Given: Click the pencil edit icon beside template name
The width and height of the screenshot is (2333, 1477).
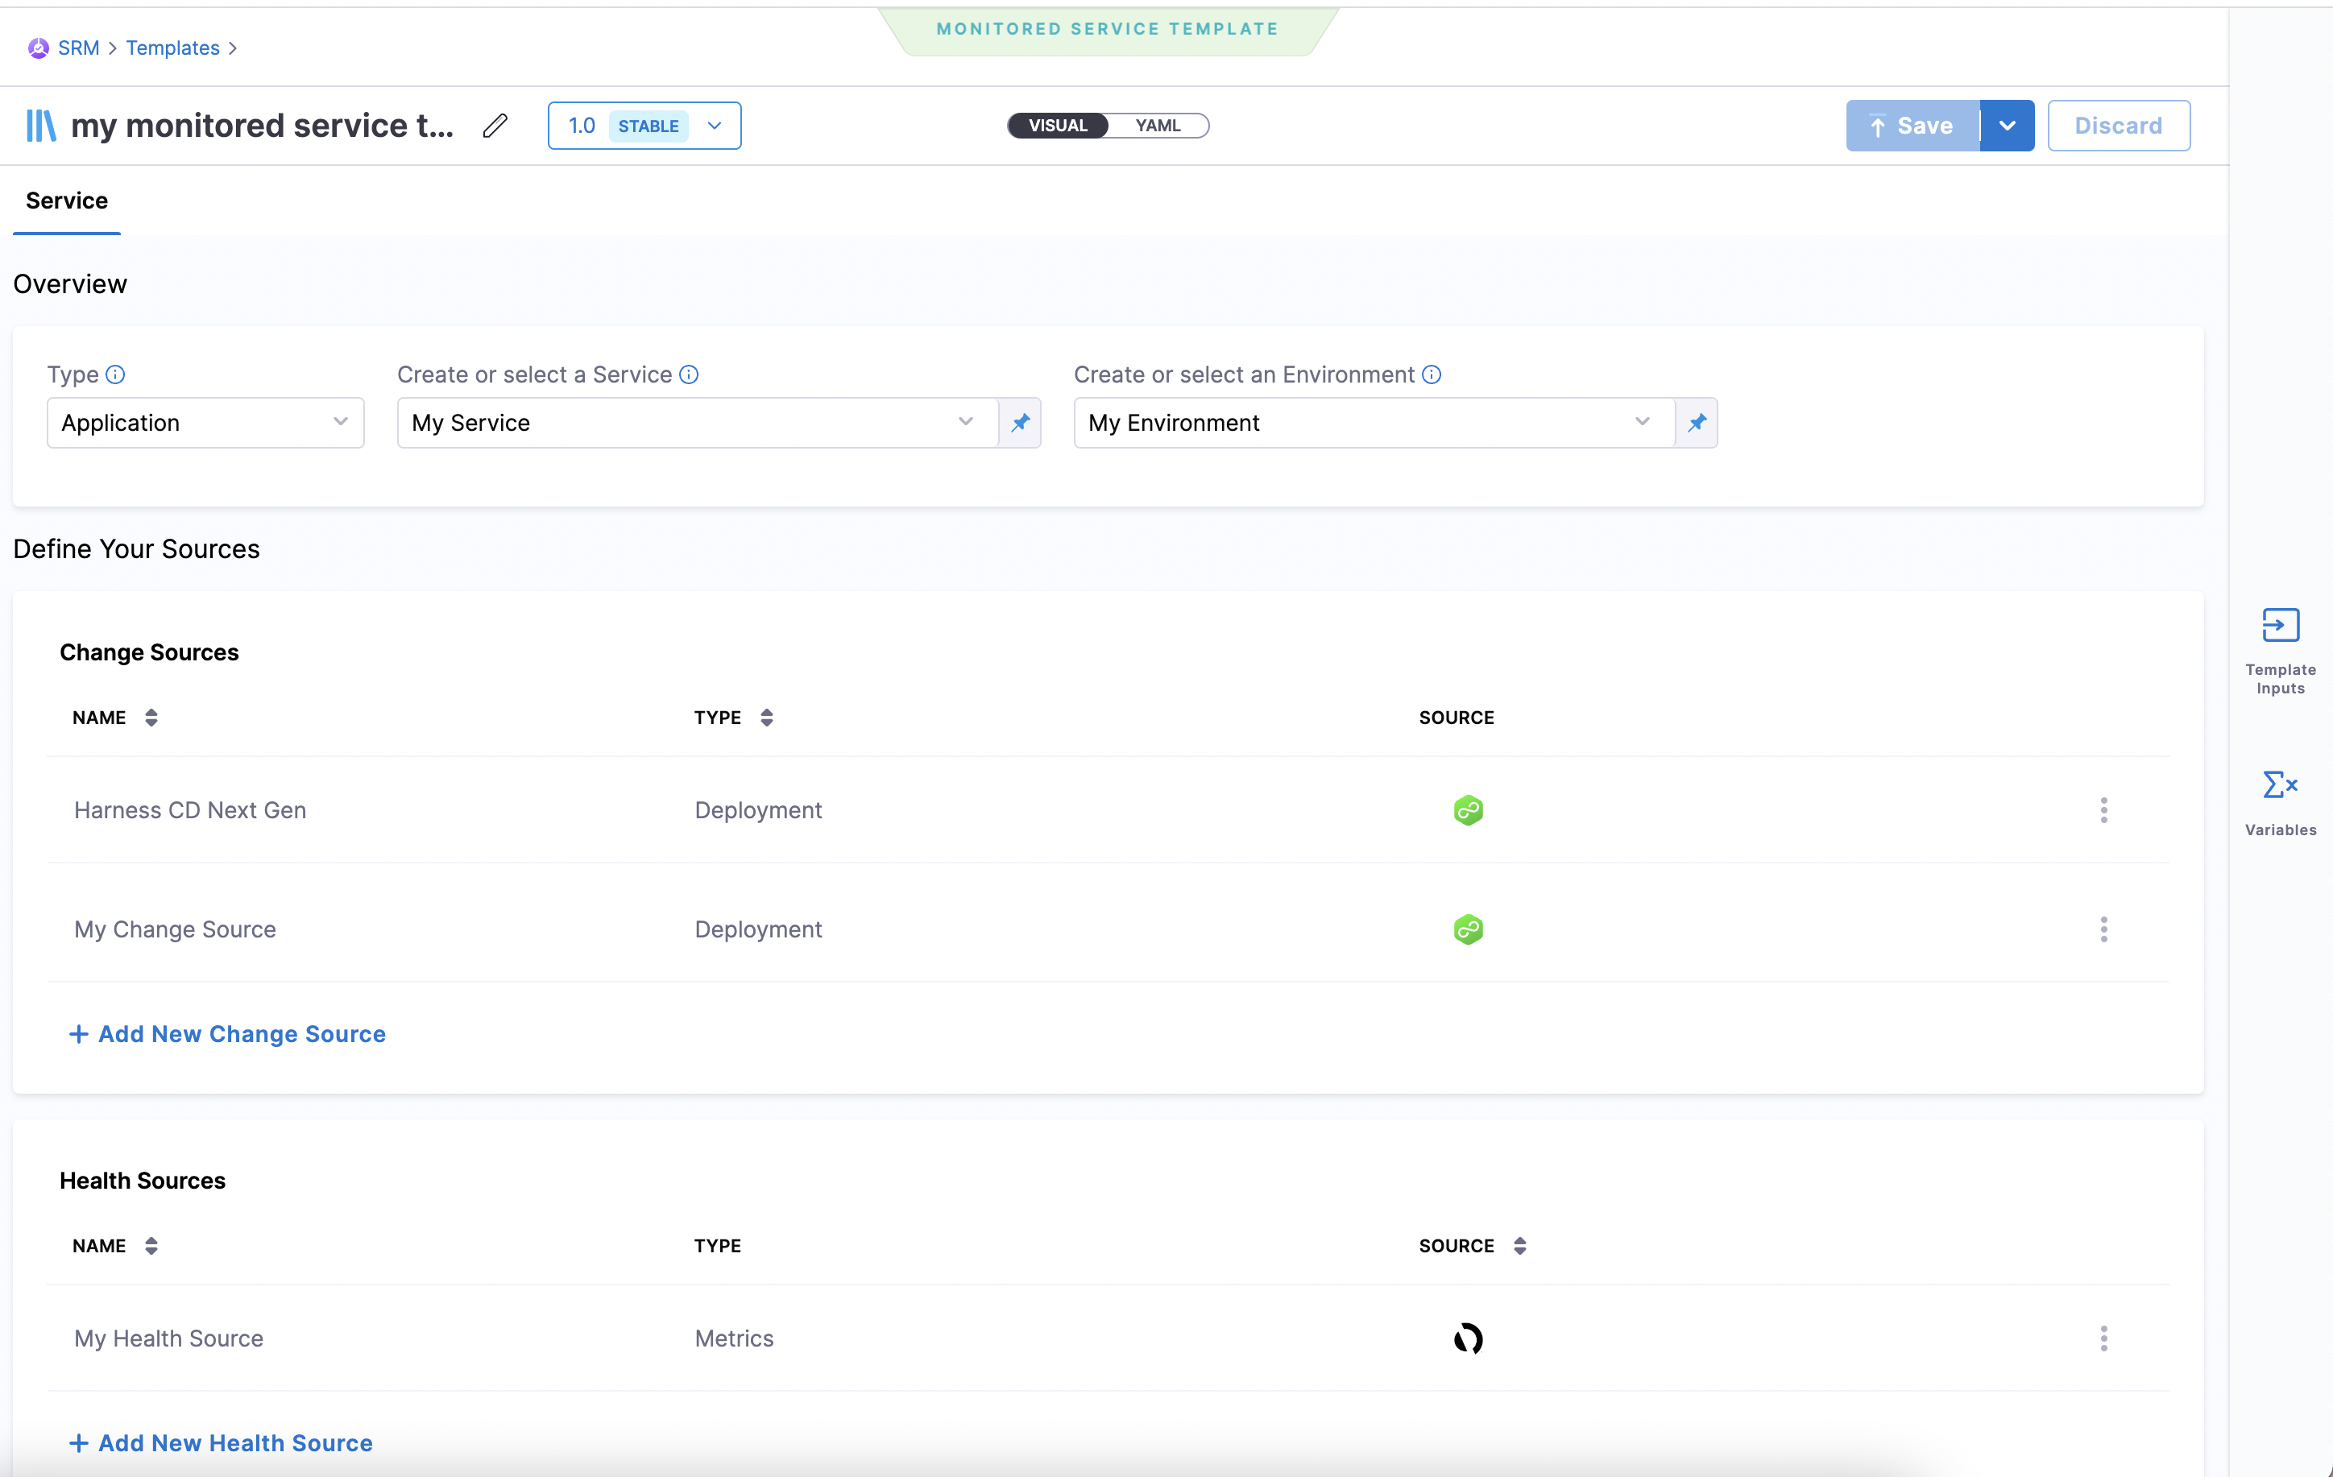Looking at the screenshot, I should (495, 126).
